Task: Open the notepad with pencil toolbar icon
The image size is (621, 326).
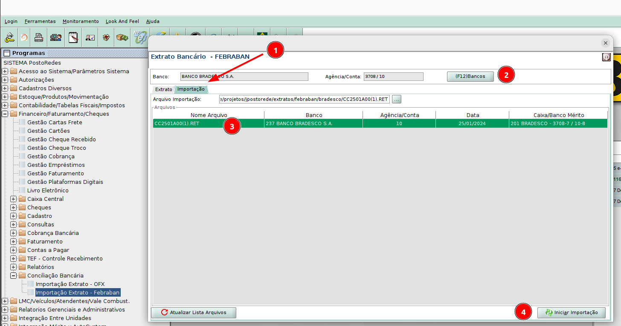Action: pyautogui.click(x=73, y=38)
